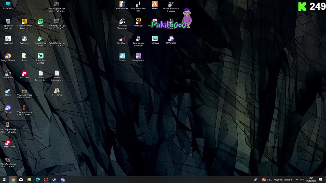Select the Riot Client desktop icon
The height and width of the screenshot is (183, 326).
click(x=24, y=75)
